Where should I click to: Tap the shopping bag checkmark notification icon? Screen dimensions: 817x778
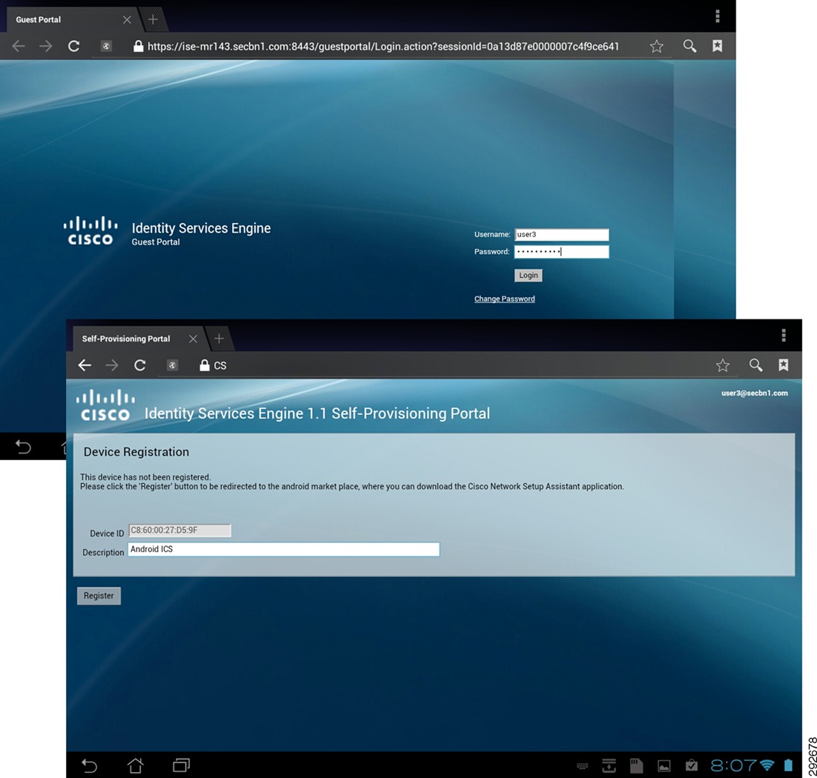click(692, 765)
